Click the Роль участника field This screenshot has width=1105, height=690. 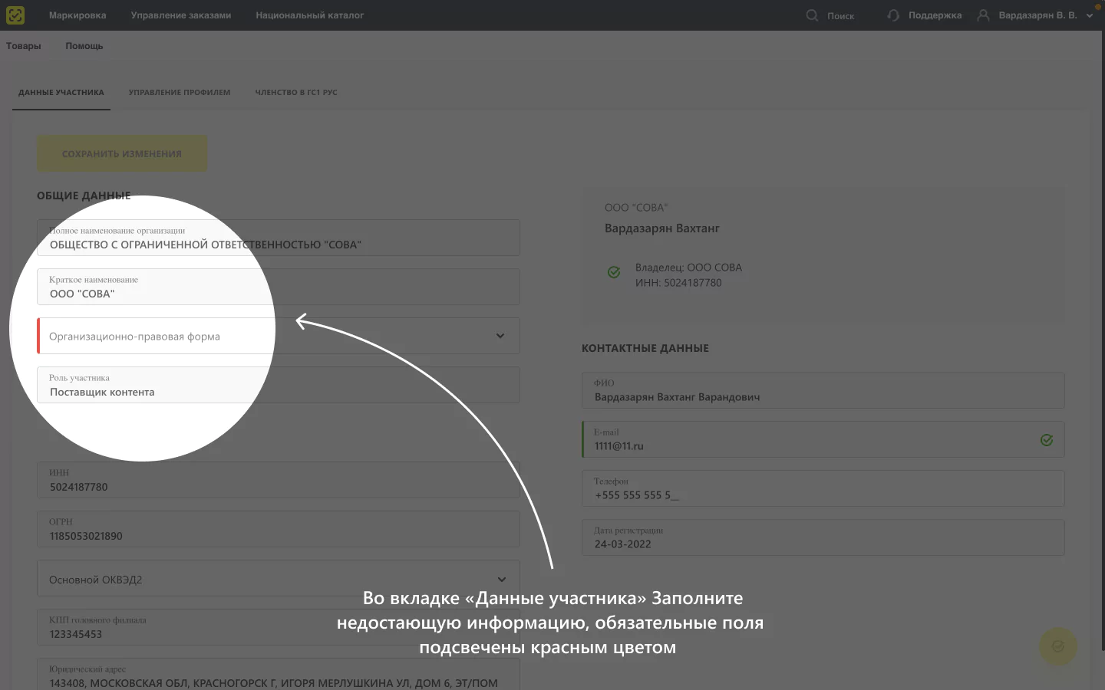point(279,385)
